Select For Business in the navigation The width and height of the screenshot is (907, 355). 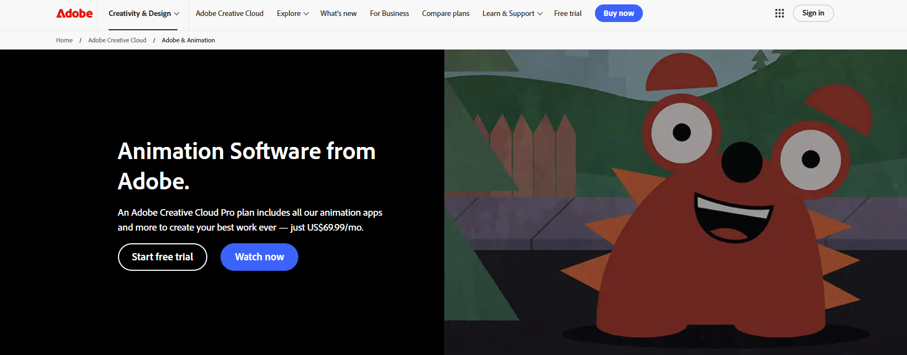(389, 13)
